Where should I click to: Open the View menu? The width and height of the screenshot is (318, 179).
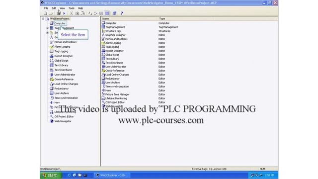(62, 8)
